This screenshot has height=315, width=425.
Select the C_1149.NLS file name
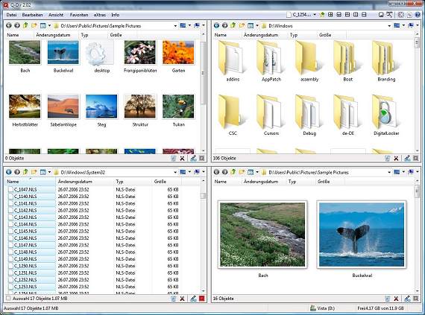point(25,259)
